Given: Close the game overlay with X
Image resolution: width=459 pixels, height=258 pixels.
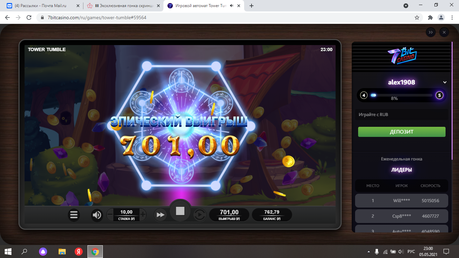Looking at the screenshot, I should 444,32.
